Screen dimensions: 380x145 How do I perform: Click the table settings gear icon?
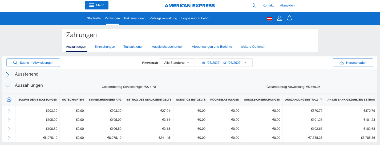(9, 100)
